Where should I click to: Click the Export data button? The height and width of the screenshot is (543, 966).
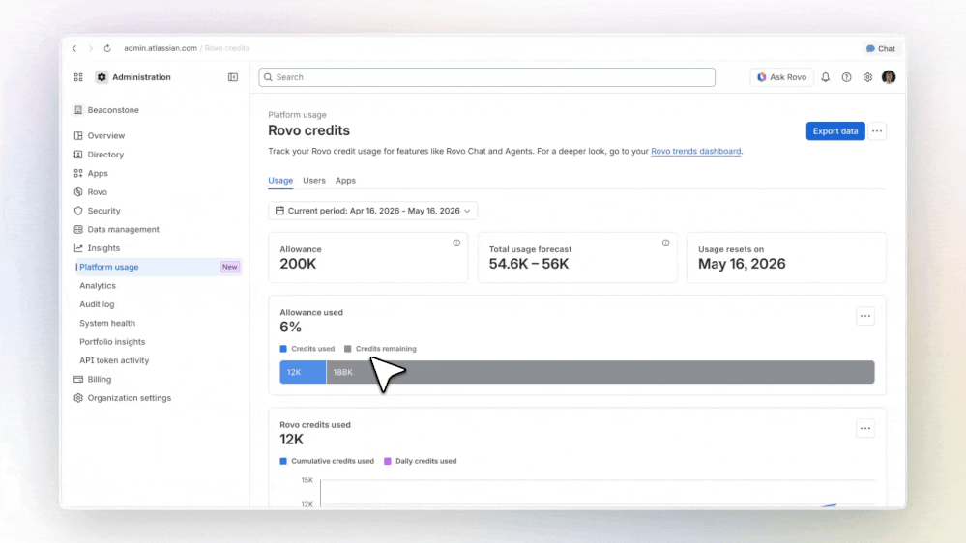tap(835, 131)
